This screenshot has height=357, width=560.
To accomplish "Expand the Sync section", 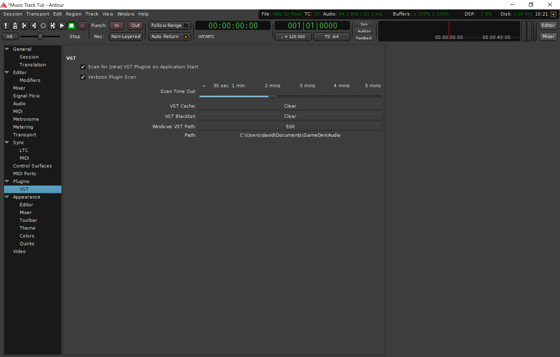I will tap(7, 142).
